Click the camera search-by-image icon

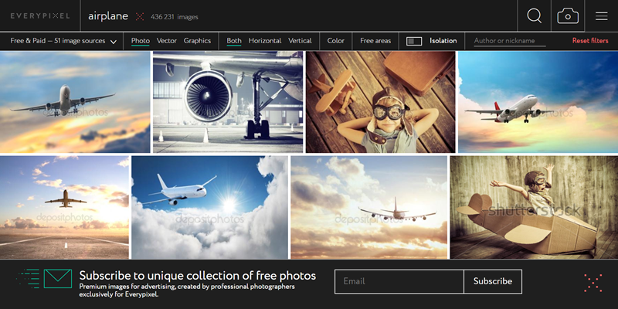click(568, 16)
